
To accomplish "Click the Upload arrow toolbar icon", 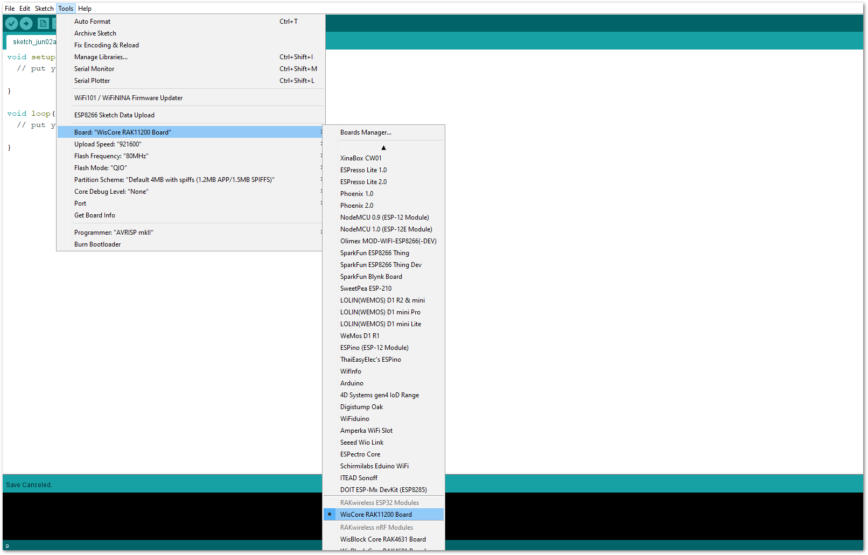I will click(26, 24).
